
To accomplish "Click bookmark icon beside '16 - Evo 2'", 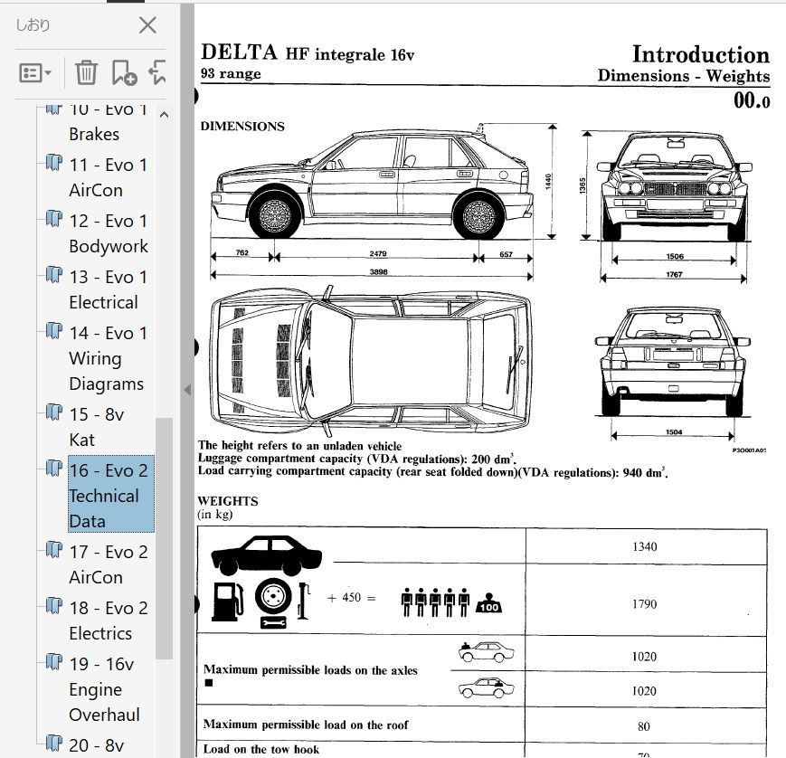I will pyautogui.click(x=54, y=469).
